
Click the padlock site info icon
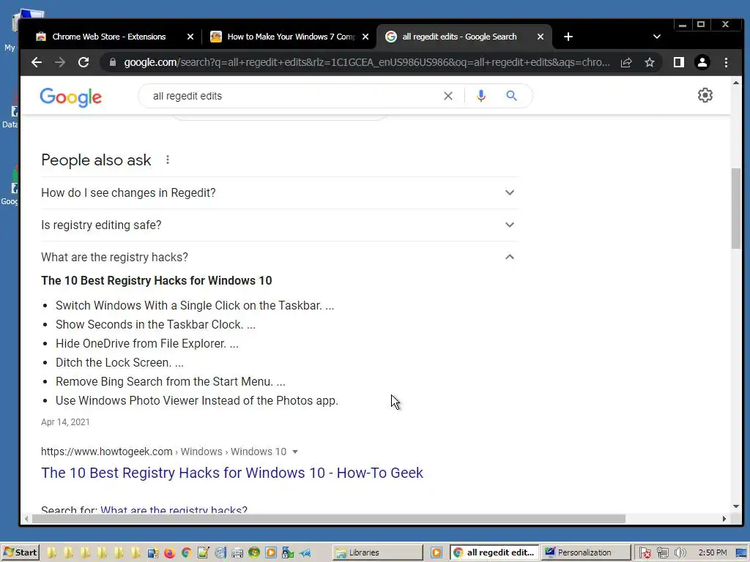(112, 63)
